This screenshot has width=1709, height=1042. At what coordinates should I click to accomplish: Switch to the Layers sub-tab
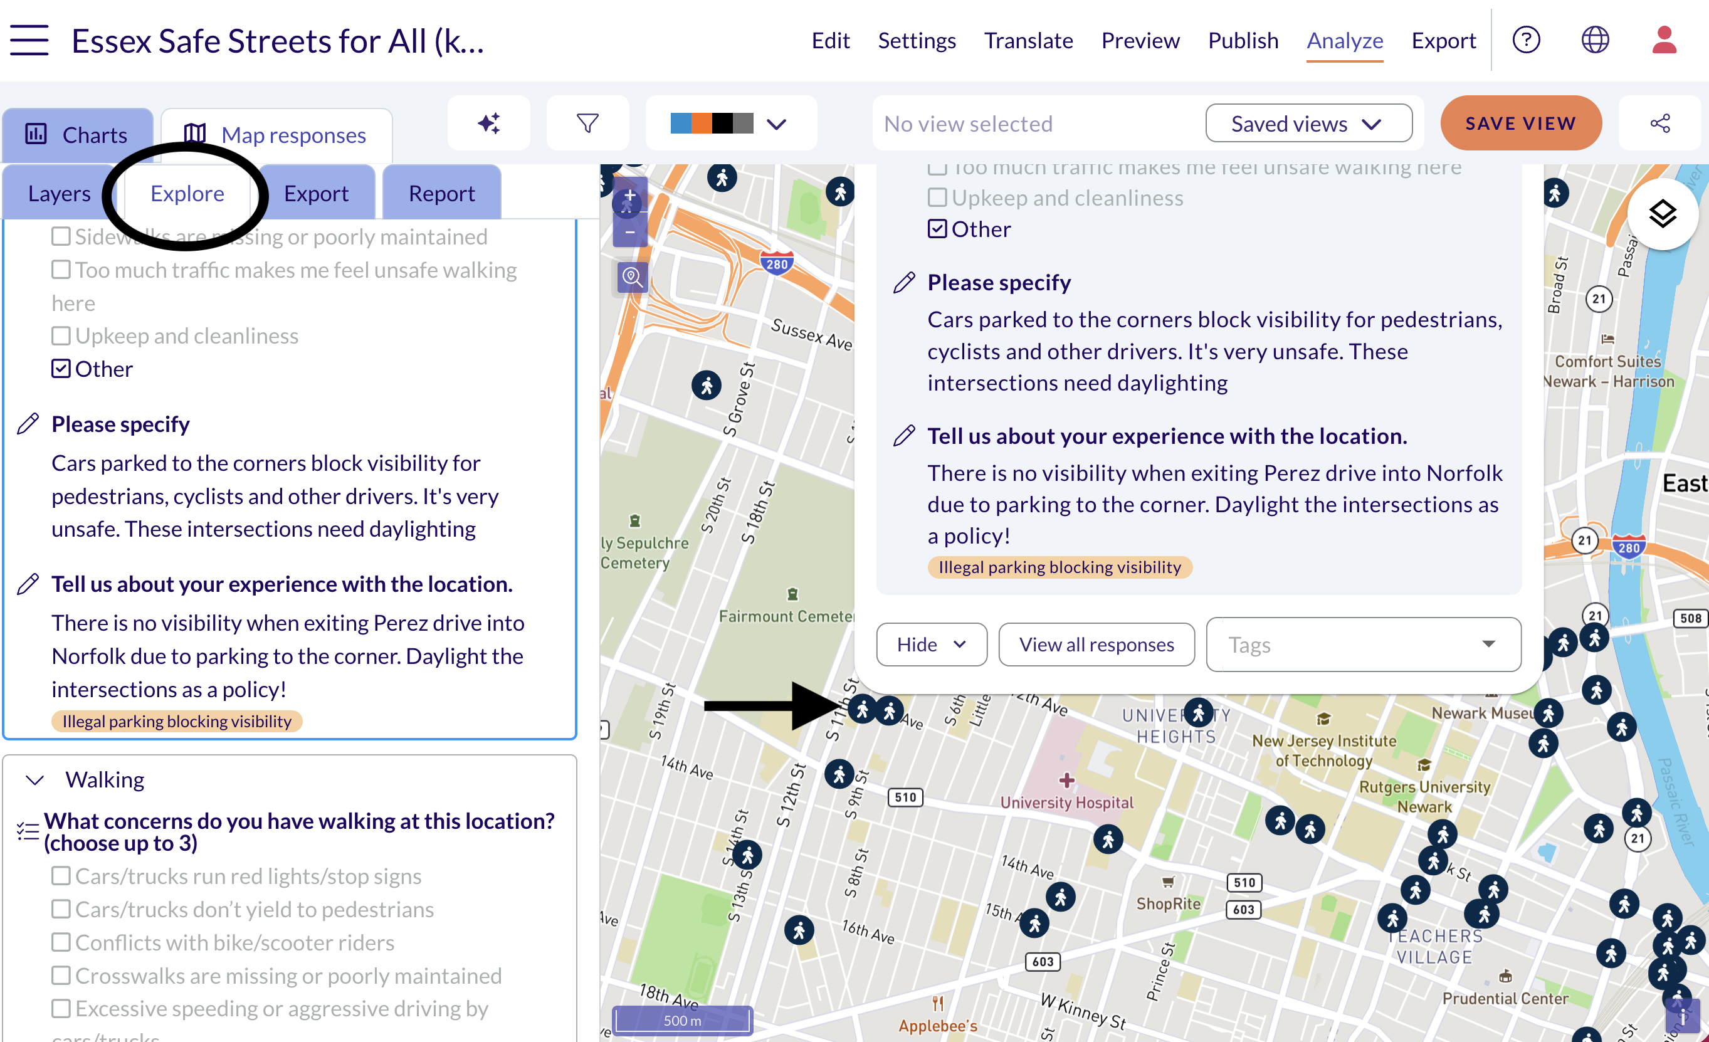[60, 193]
